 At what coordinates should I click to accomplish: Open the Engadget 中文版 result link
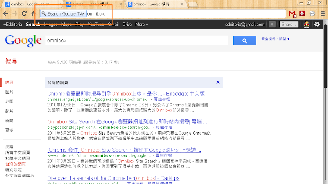126,94
